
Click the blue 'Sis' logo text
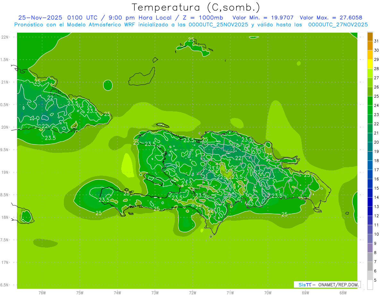pyautogui.click(x=302, y=285)
